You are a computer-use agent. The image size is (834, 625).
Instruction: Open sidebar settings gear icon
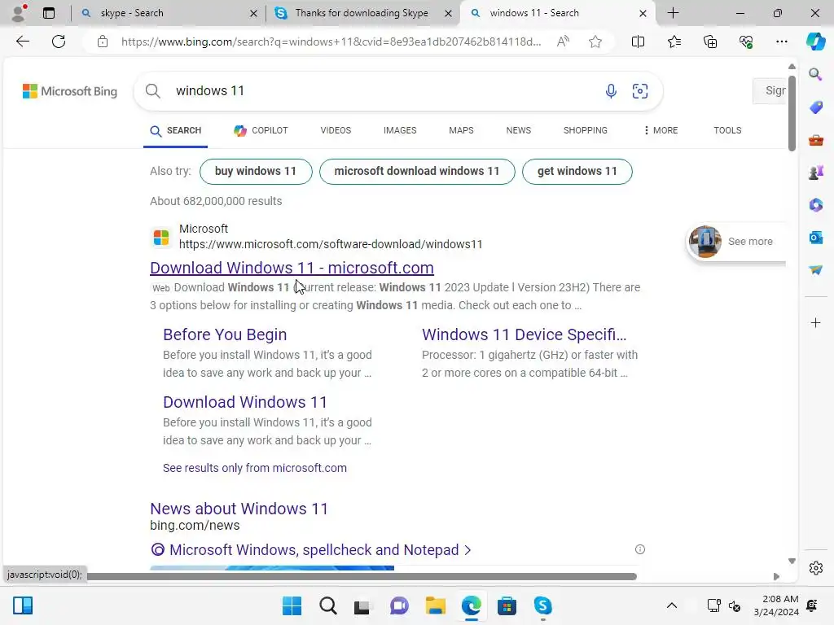coord(815,568)
